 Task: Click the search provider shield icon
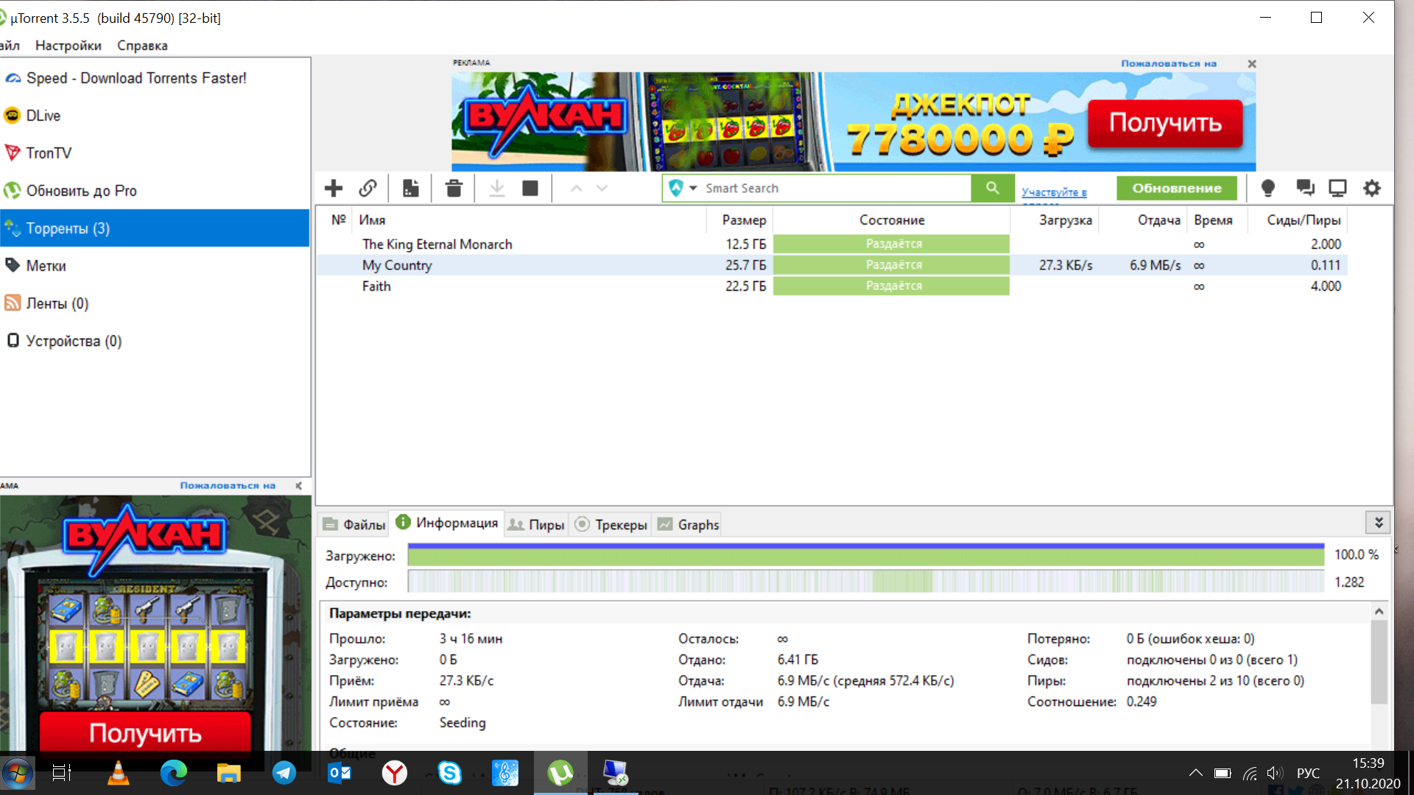tap(676, 188)
